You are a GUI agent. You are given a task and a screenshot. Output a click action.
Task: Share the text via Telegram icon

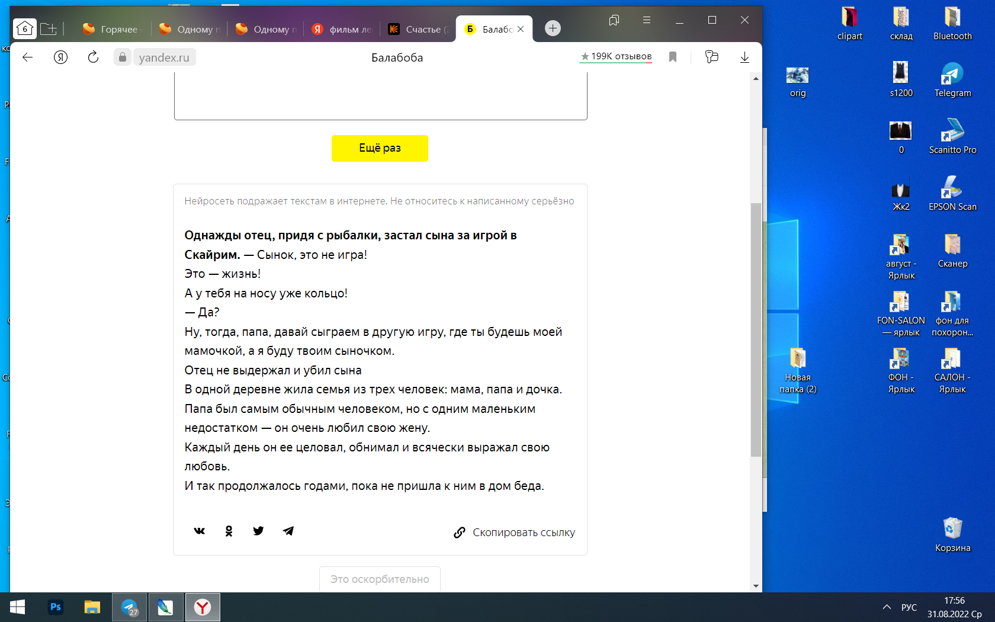288,531
